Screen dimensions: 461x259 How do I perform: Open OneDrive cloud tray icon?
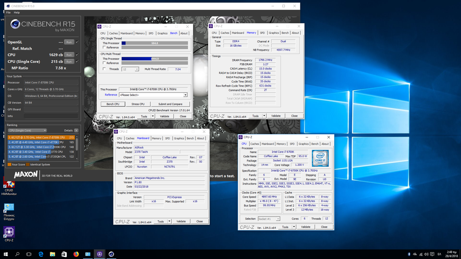click(415, 254)
